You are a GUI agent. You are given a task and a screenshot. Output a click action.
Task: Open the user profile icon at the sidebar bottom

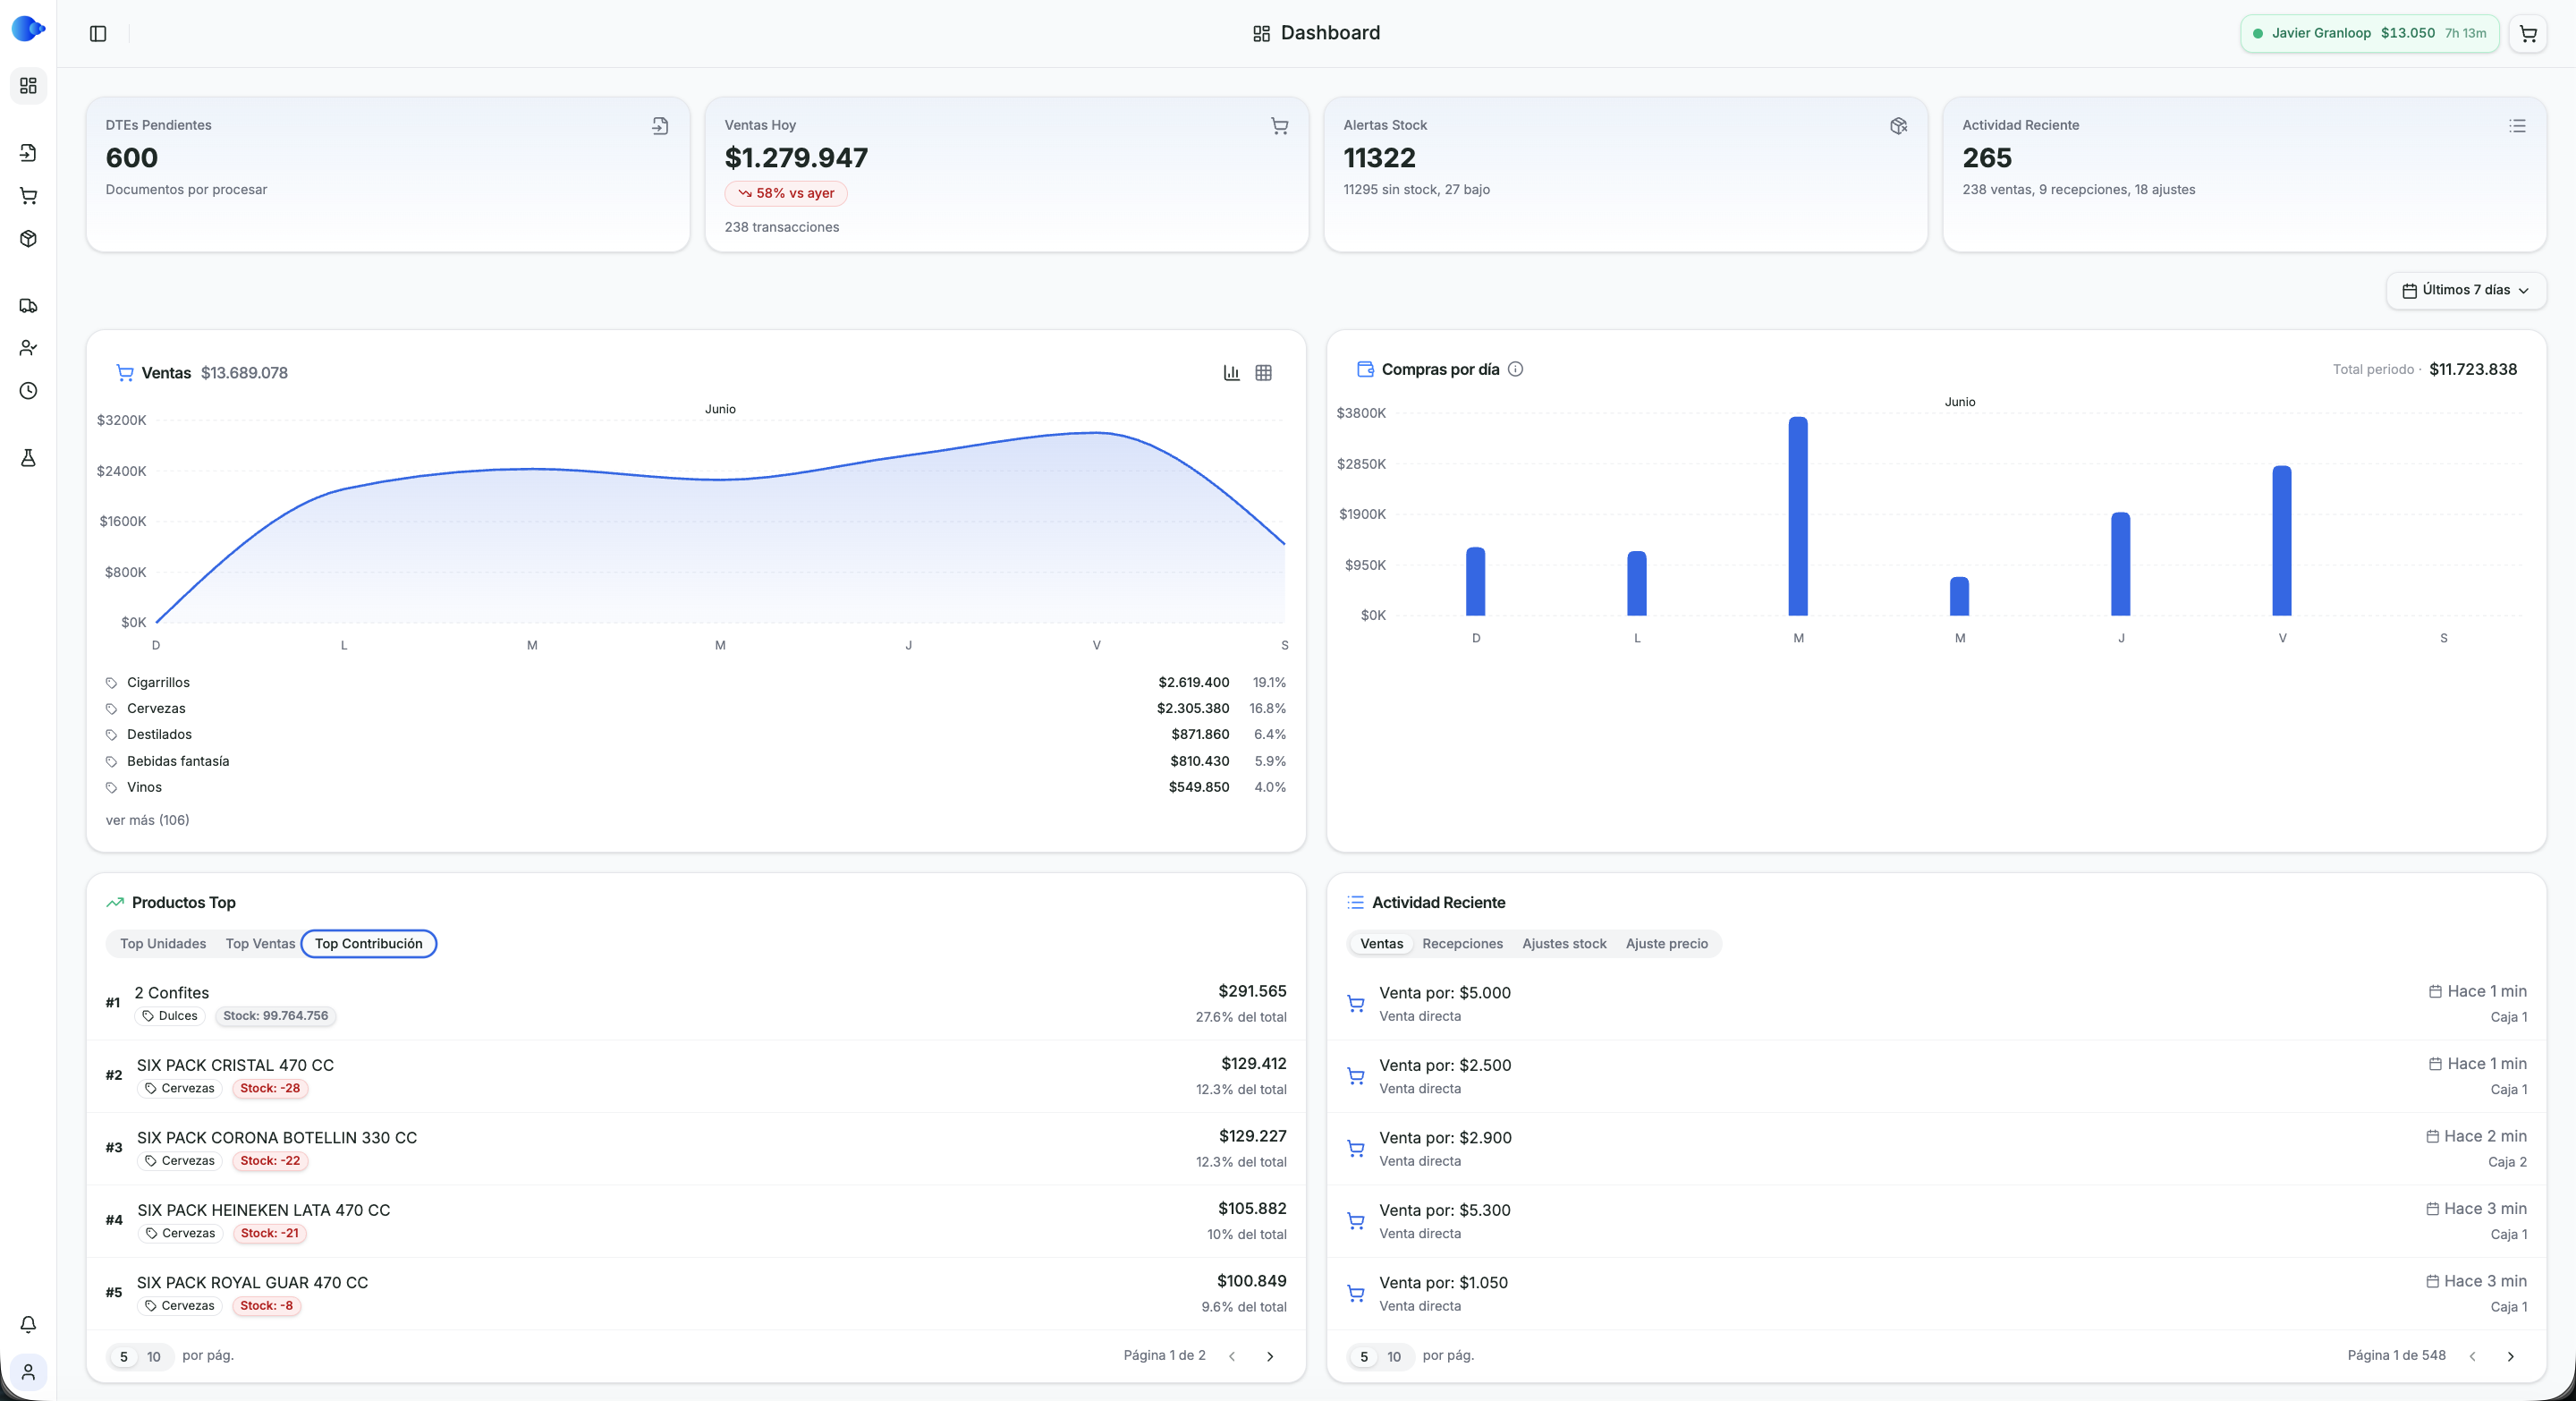[x=28, y=1372]
